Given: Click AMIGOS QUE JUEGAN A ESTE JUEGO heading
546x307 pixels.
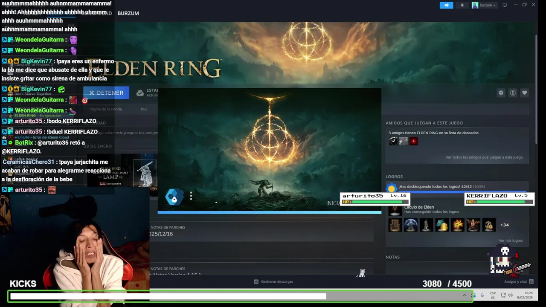Looking at the screenshot, I should [x=424, y=123].
